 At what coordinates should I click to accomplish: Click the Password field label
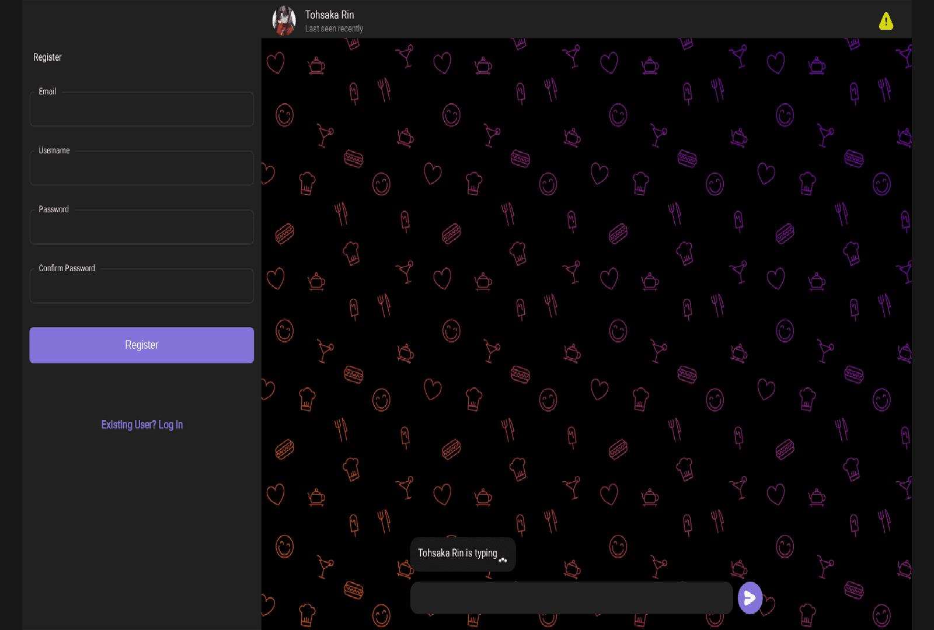(54, 209)
